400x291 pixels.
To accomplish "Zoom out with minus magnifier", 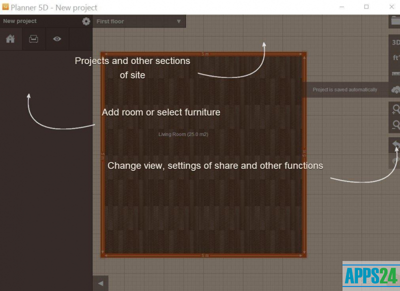I will [x=395, y=125].
